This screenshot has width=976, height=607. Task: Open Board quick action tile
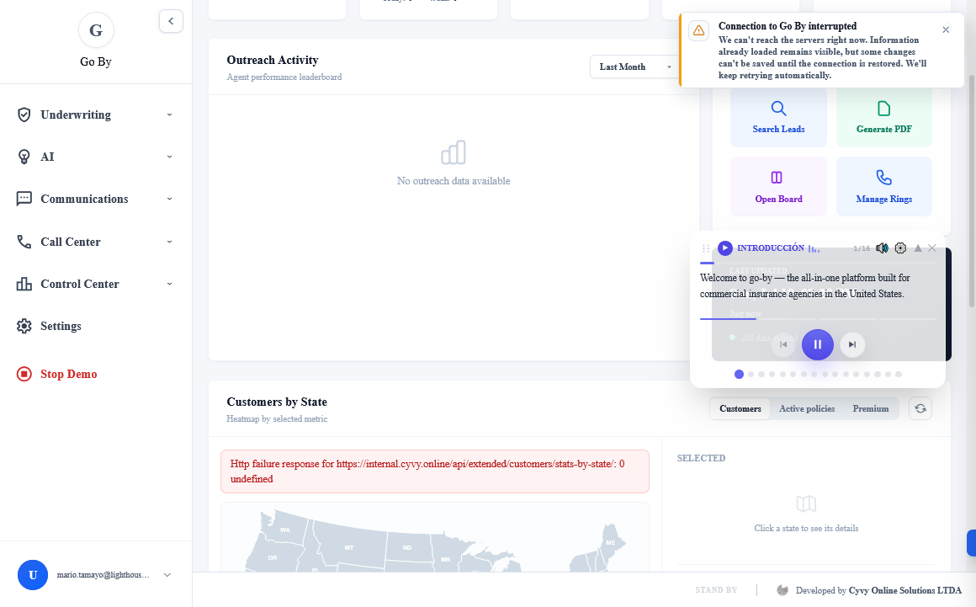[778, 186]
